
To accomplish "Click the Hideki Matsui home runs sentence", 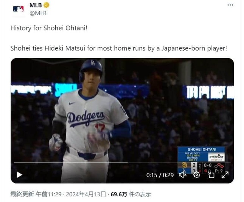I will tap(118, 48).
